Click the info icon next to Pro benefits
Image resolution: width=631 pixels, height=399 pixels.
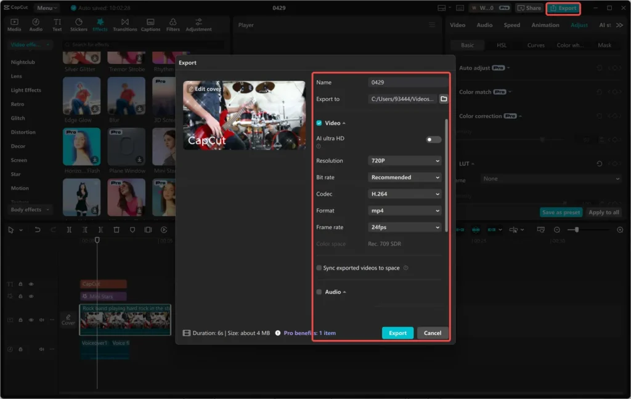278,333
